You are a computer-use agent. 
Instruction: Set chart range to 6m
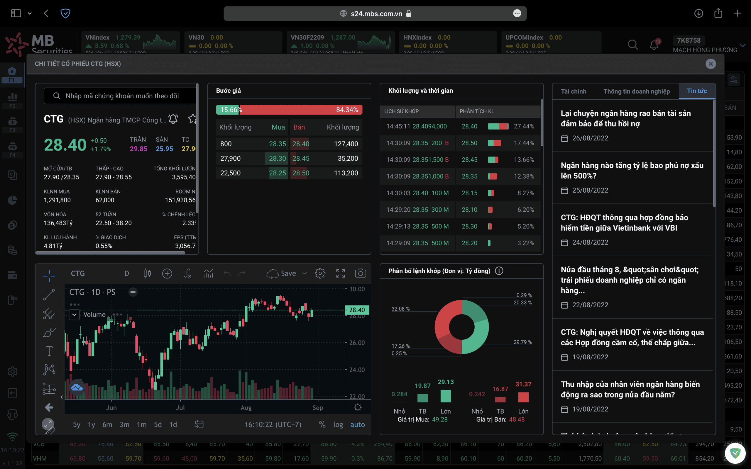tap(107, 424)
